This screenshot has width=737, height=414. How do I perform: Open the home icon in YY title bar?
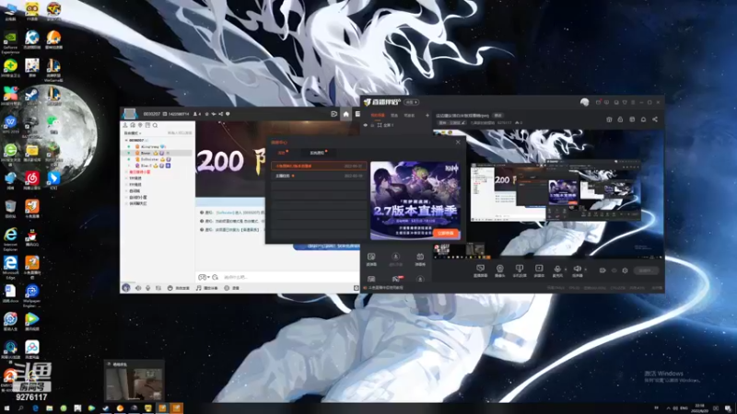(x=346, y=114)
